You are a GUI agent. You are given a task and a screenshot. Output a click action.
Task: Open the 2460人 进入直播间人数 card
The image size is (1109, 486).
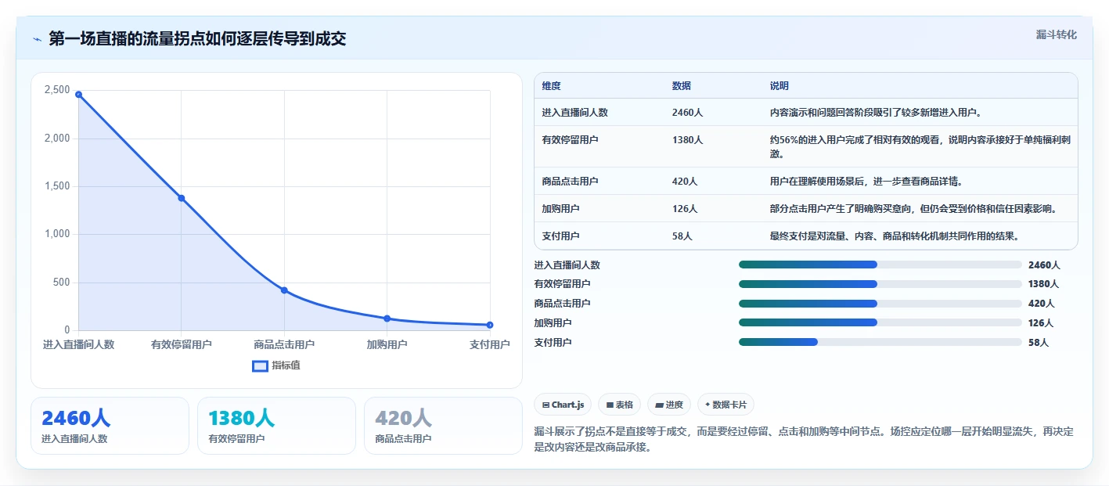[x=110, y=426]
